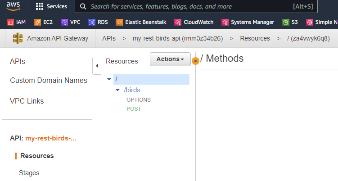Image resolution: width=338 pixels, height=181 pixels.
Task: Click the VPC shortcut icon
Action: point(64,22)
